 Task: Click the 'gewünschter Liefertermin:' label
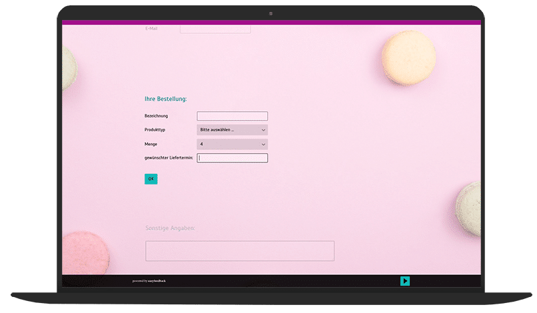(x=169, y=158)
